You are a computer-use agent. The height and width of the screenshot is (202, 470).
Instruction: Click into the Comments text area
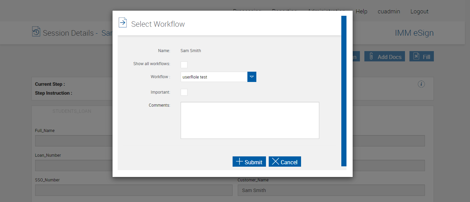[x=250, y=120]
